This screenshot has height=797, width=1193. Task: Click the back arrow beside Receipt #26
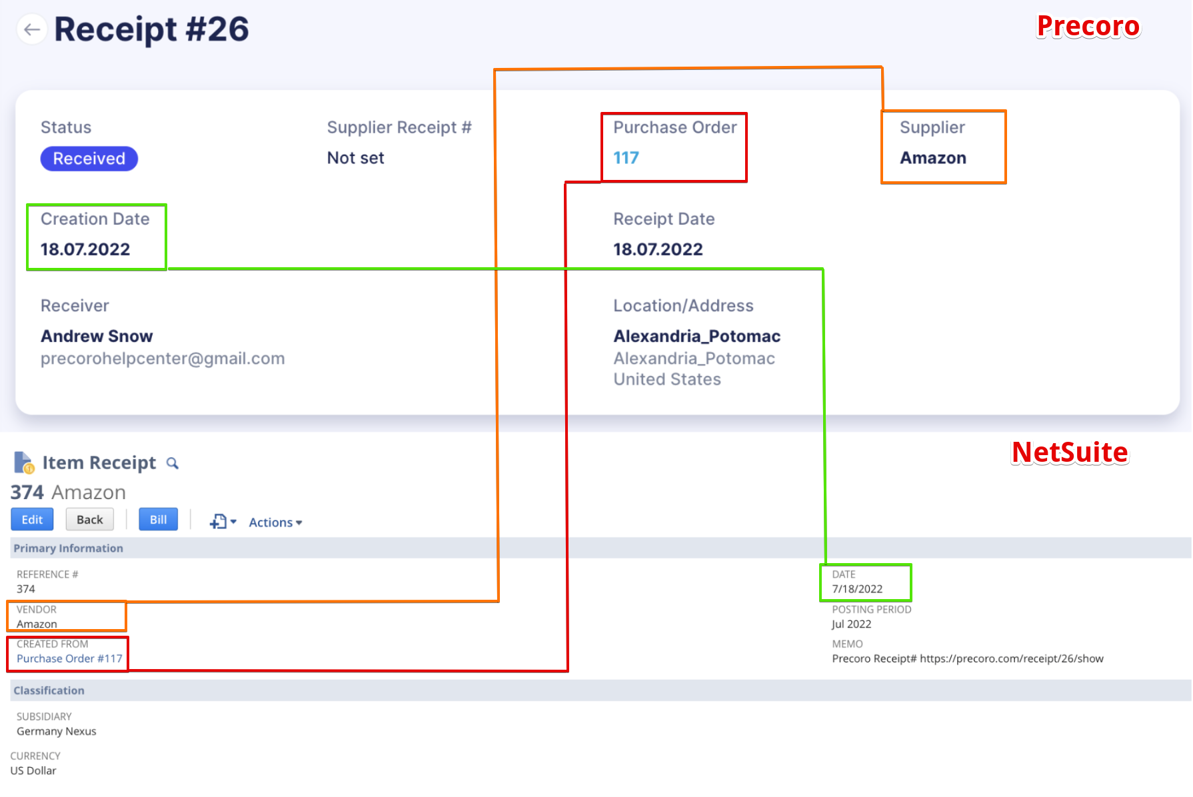pos(31,29)
